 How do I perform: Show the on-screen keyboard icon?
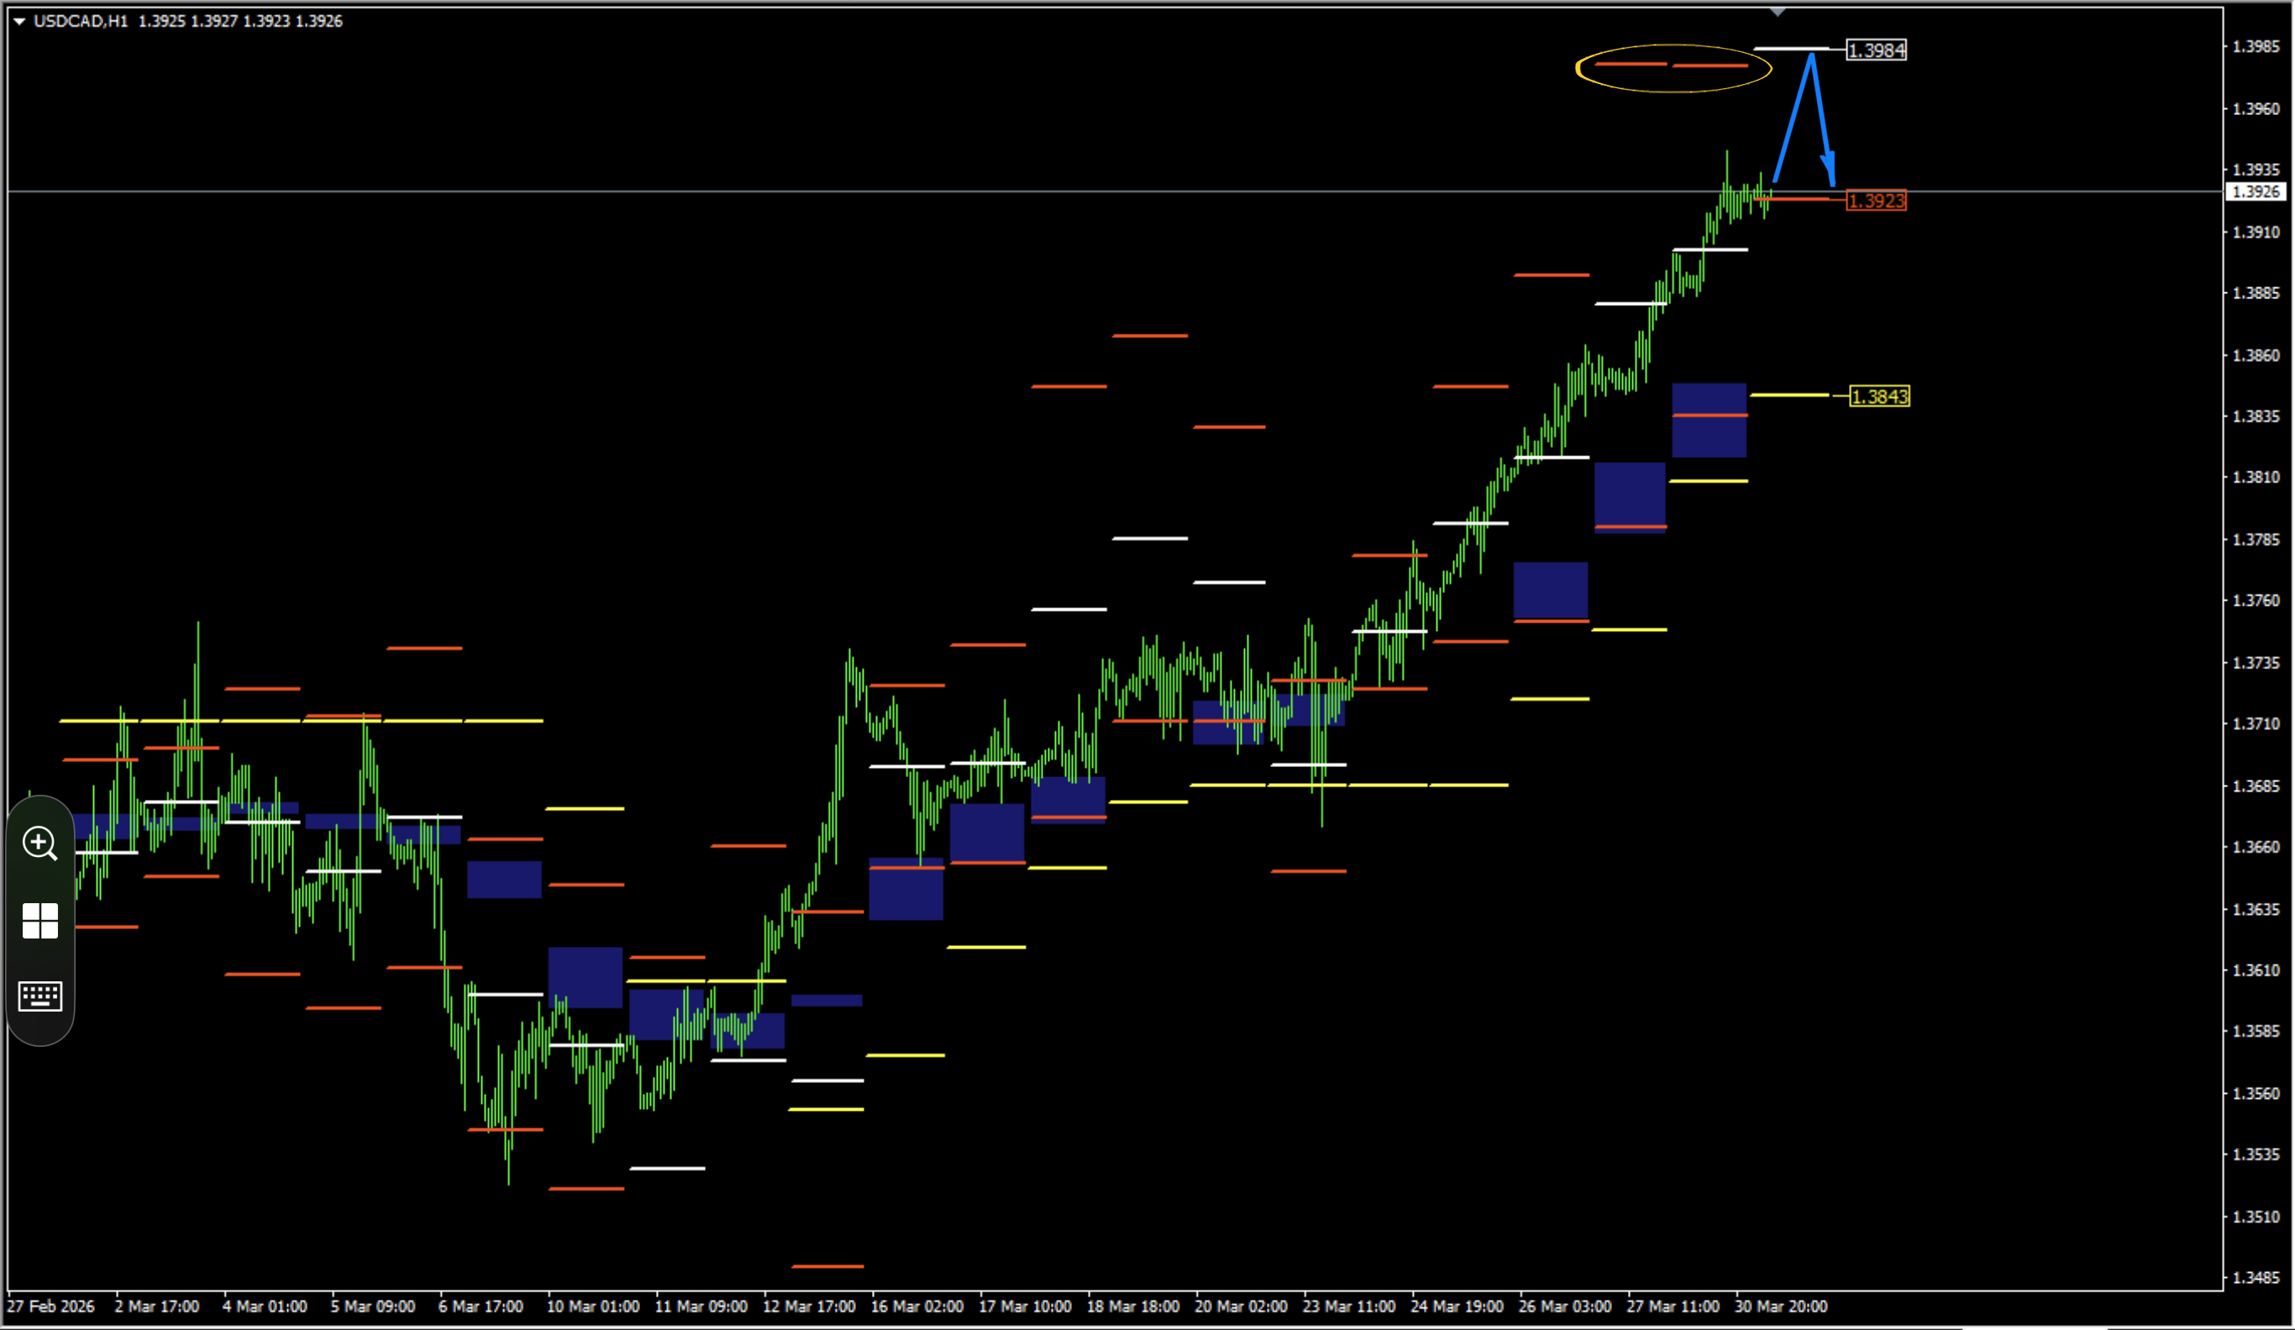pos(40,996)
